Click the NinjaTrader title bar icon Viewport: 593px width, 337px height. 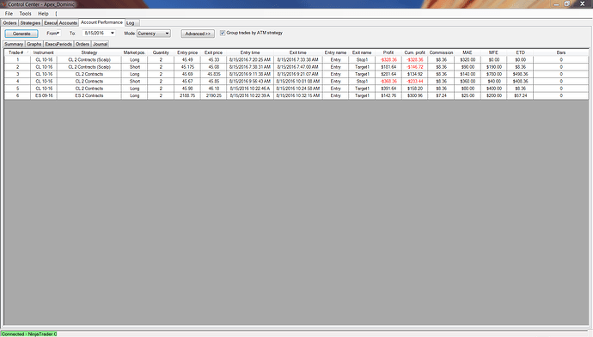3,4
